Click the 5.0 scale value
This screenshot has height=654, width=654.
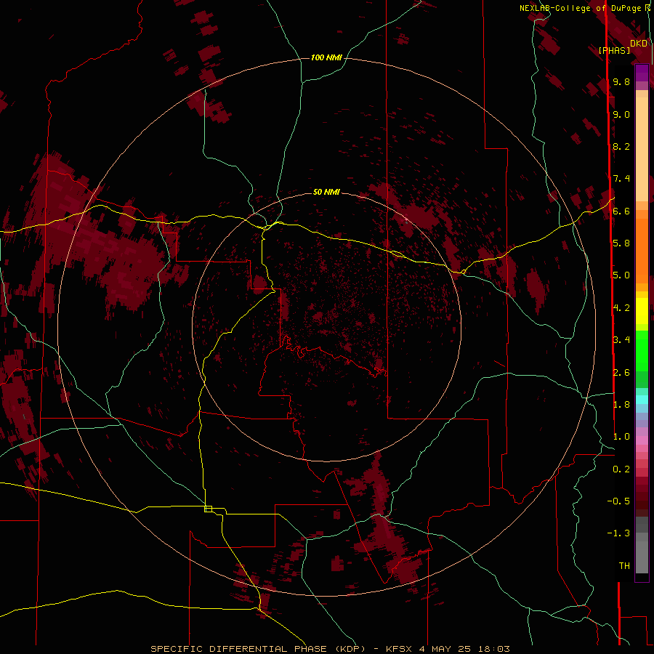pyautogui.click(x=621, y=275)
